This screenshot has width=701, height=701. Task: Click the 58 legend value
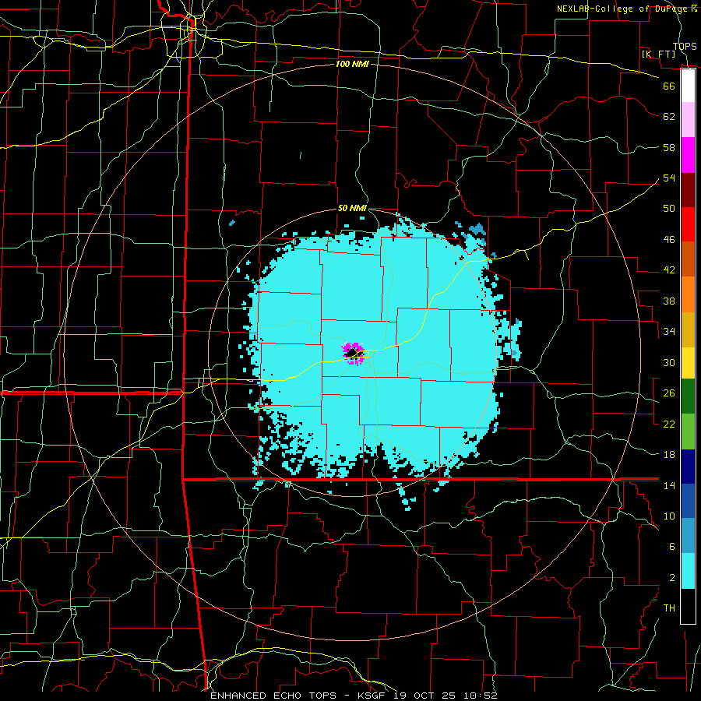[x=669, y=147]
